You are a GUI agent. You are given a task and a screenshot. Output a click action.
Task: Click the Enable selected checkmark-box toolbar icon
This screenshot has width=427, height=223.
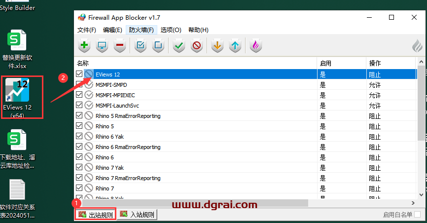pos(141,45)
